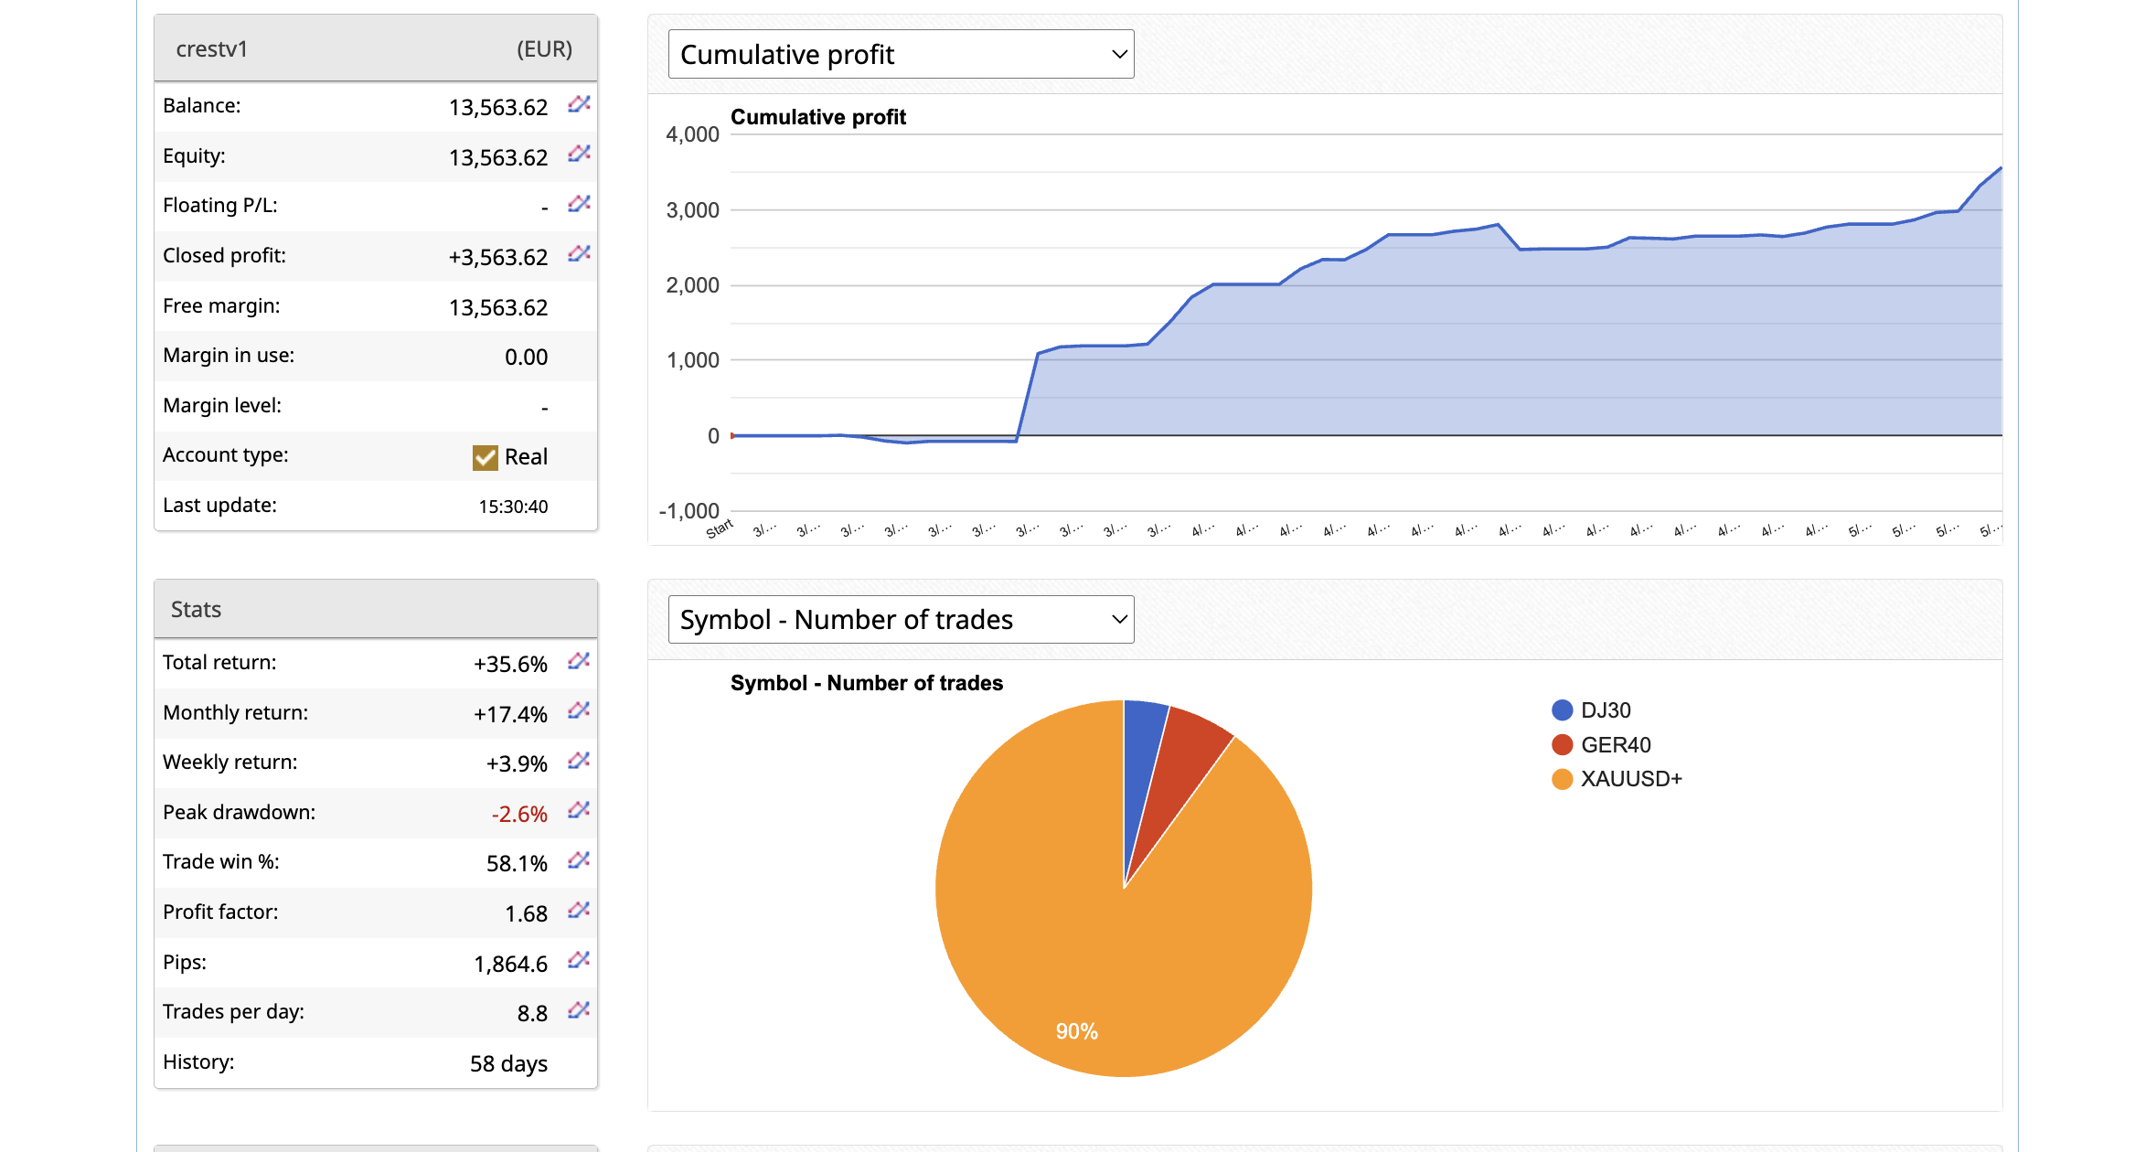The width and height of the screenshot is (2156, 1152).
Task: Click the Stats panel header
Action: pyautogui.click(x=376, y=609)
